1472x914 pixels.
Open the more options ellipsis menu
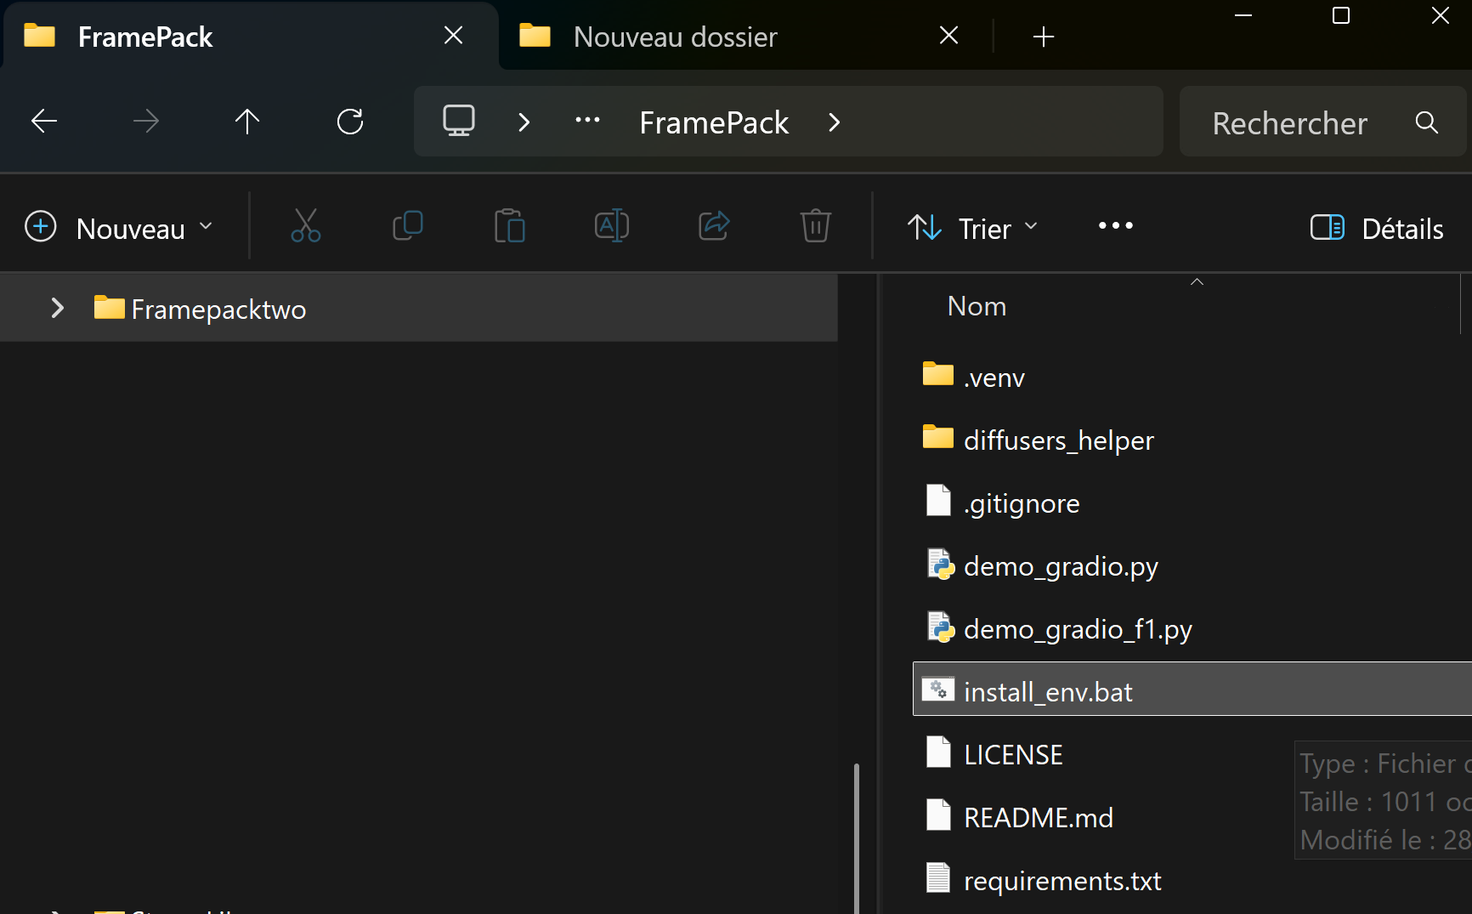click(1116, 226)
